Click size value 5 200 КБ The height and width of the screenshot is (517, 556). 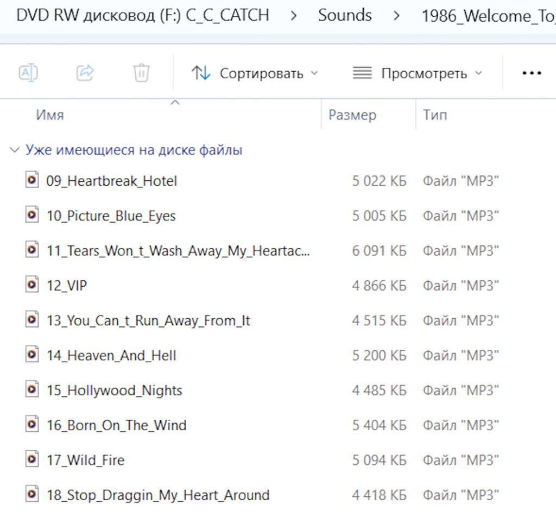(x=379, y=355)
